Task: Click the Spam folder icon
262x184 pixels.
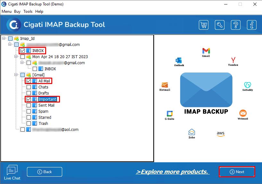Action: click(35, 111)
